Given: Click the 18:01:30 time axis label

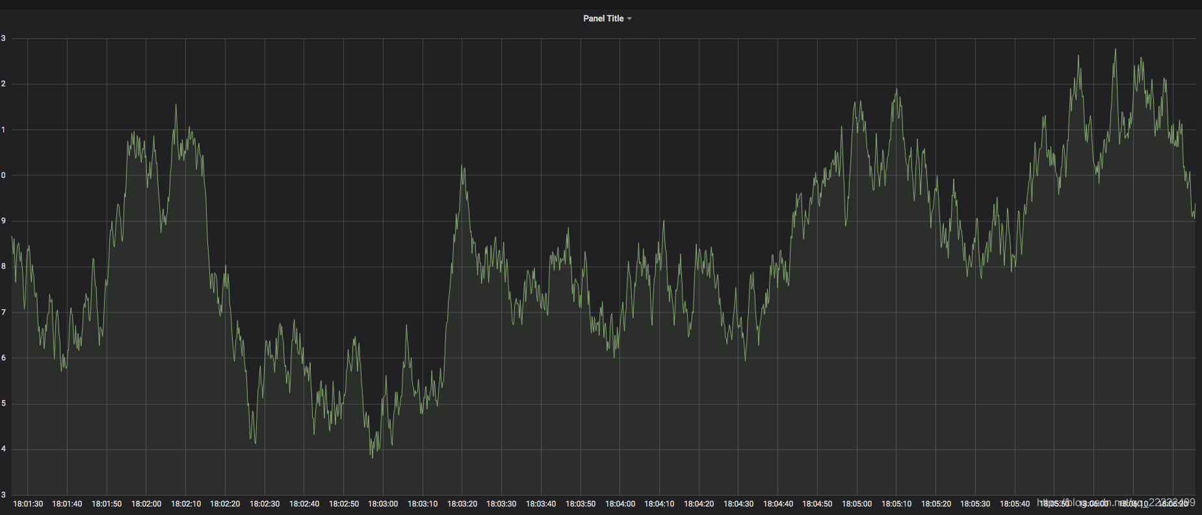Looking at the screenshot, I should pos(28,504).
